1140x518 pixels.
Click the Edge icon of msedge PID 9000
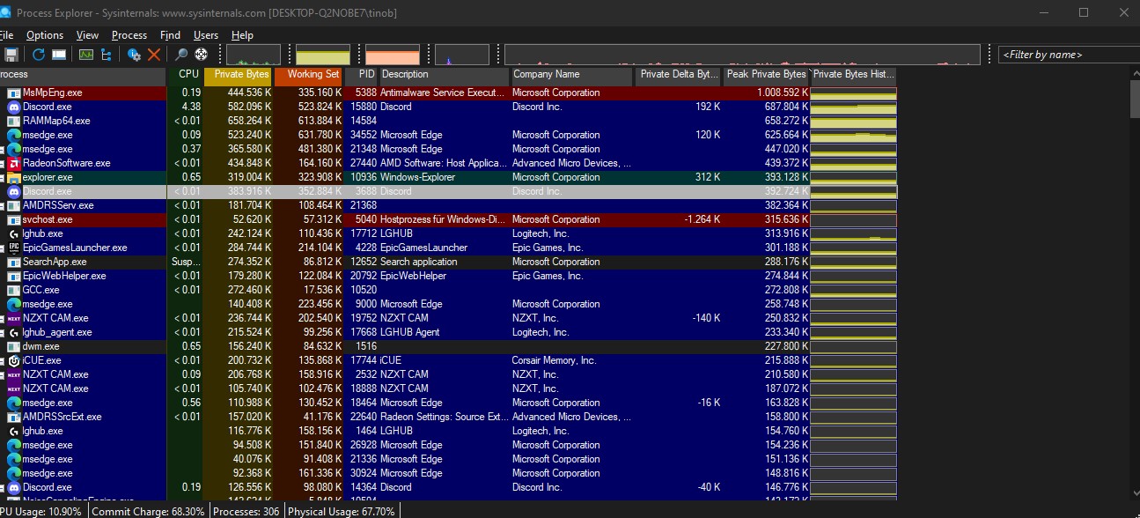[x=14, y=304]
